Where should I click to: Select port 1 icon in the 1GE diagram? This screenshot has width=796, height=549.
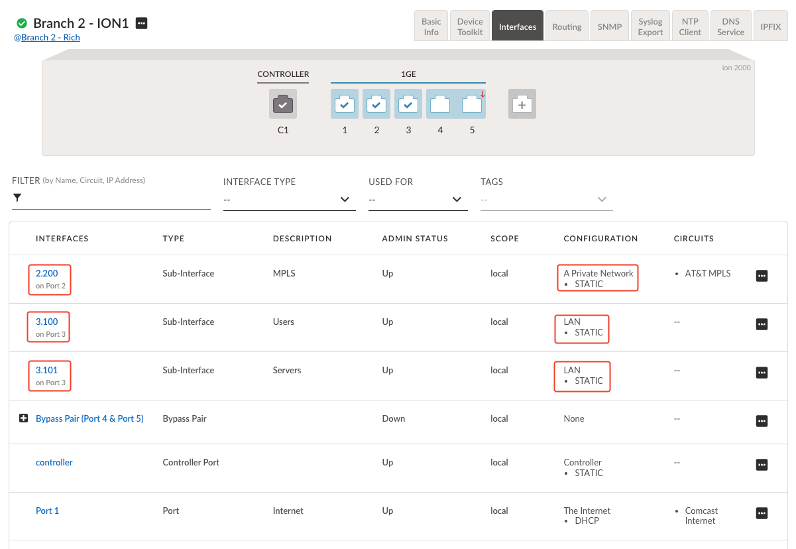point(345,104)
